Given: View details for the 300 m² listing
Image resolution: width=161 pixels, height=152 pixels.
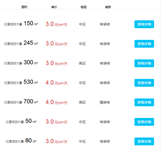Looking at the screenshot, I should tap(144, 63).
